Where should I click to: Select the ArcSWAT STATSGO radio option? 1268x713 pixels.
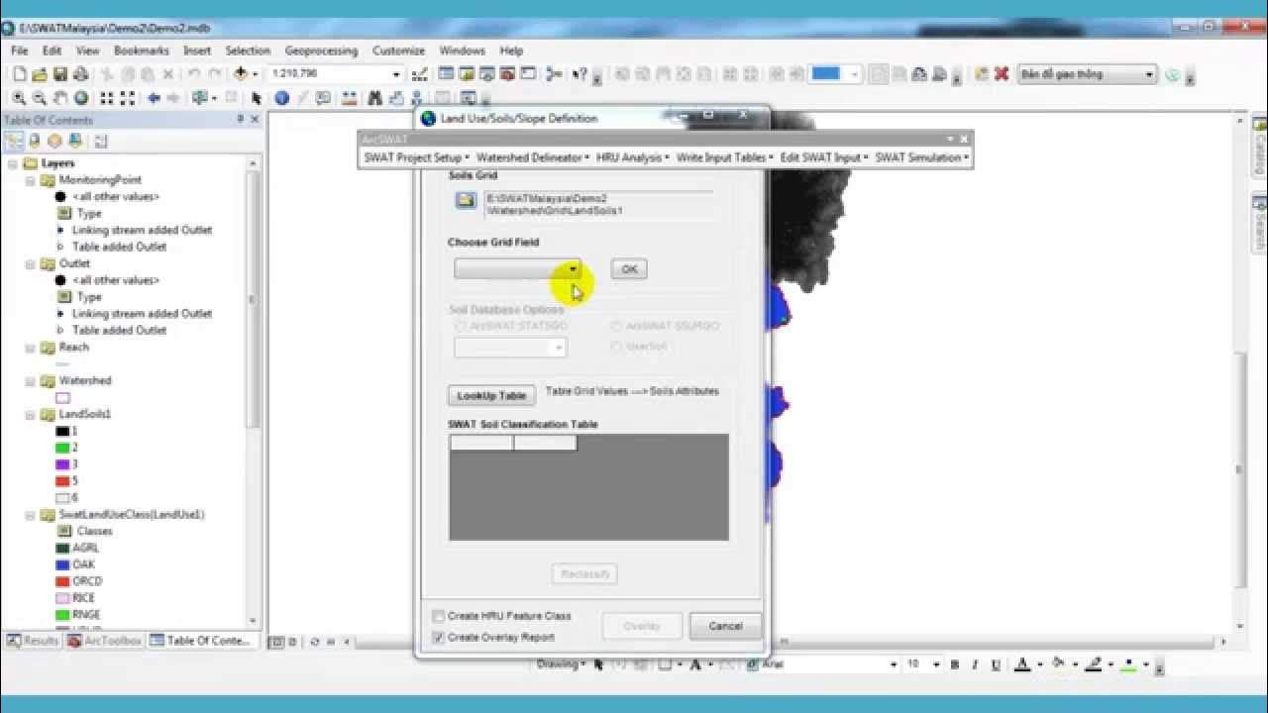tap(460, 326)
